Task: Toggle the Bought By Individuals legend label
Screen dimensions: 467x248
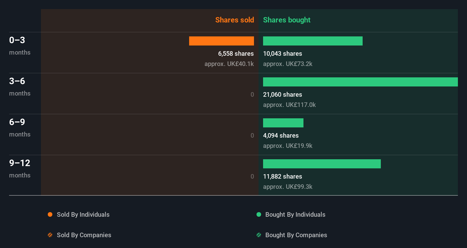Action: click(x=295, y=214)
